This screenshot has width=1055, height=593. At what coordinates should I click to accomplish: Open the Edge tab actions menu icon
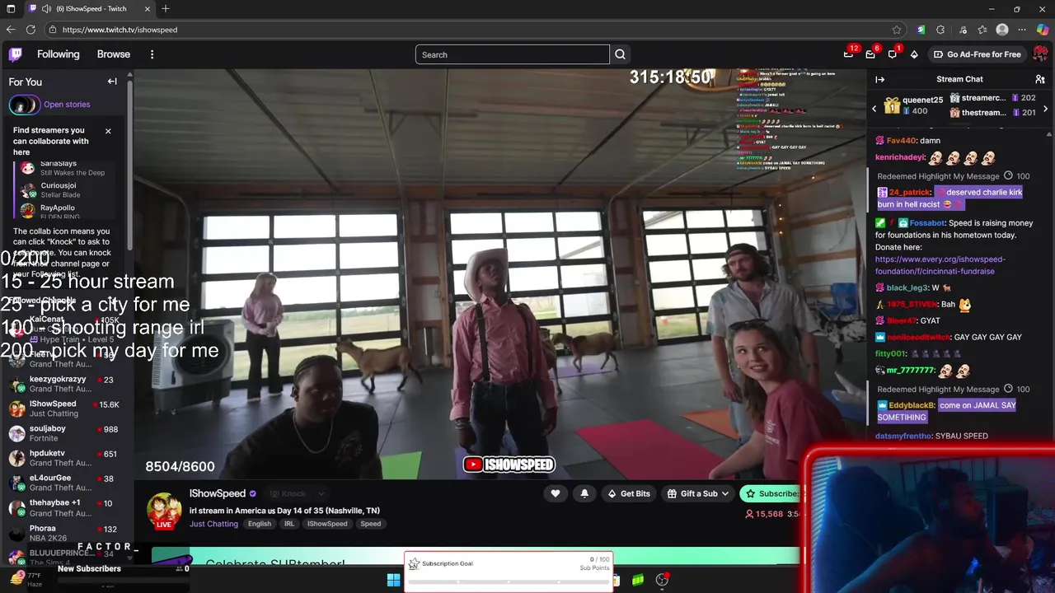[x=11, y=8]
